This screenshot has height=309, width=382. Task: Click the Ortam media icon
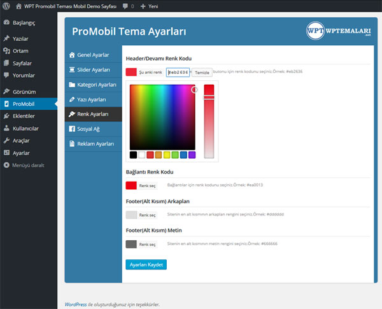point(6,51)
